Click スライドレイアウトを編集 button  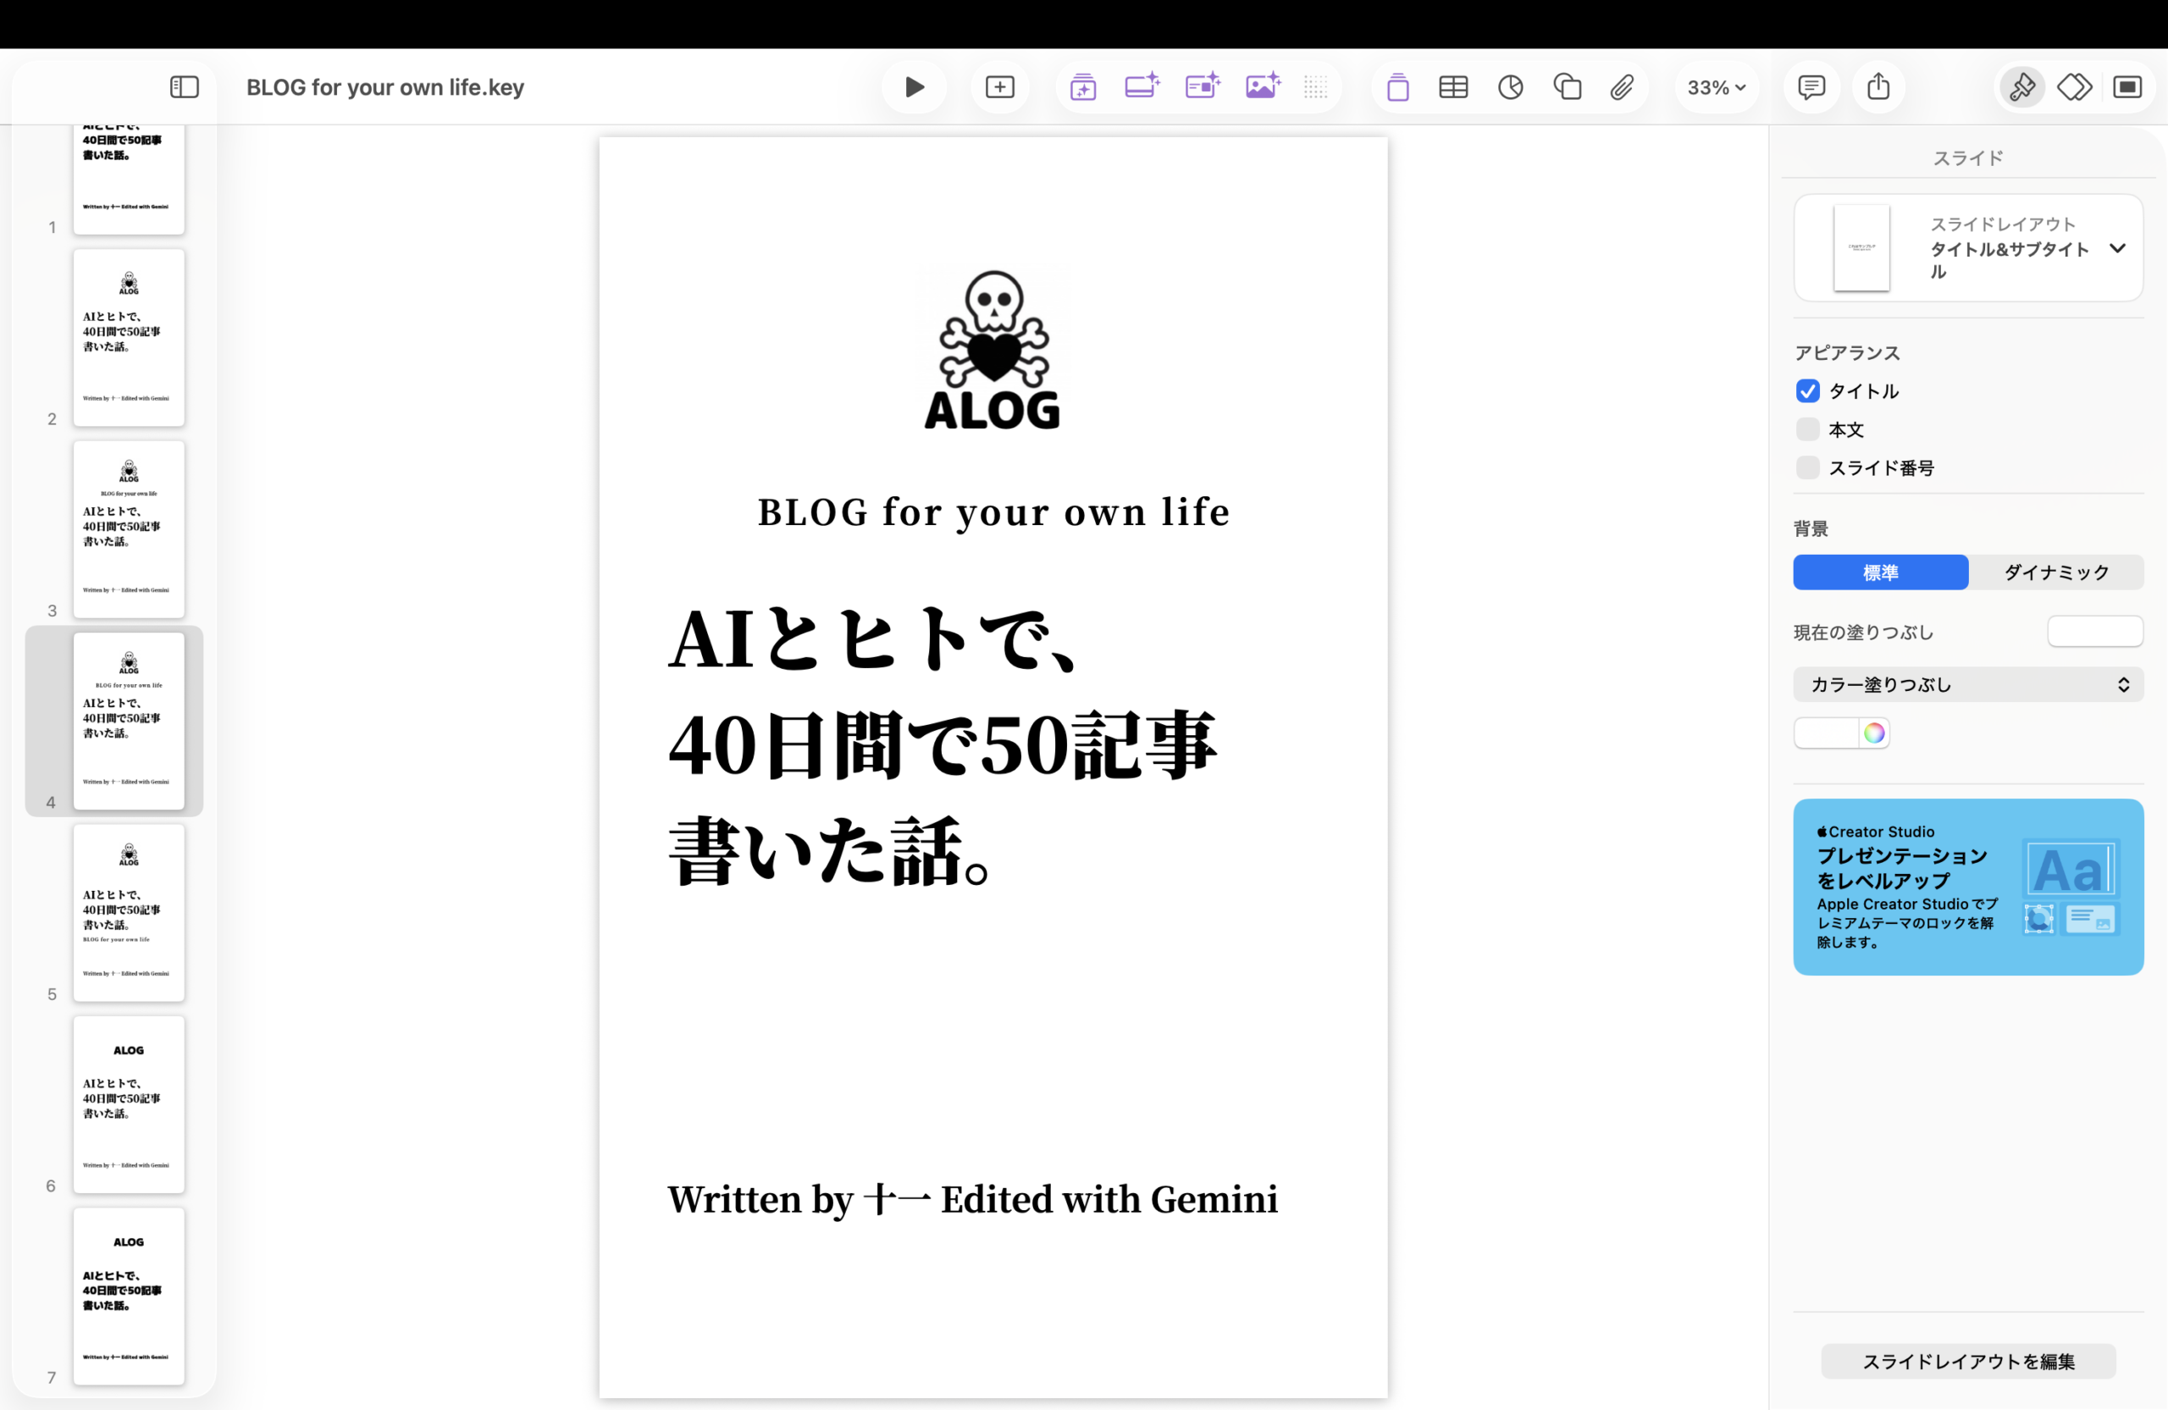[1967, 1361]
